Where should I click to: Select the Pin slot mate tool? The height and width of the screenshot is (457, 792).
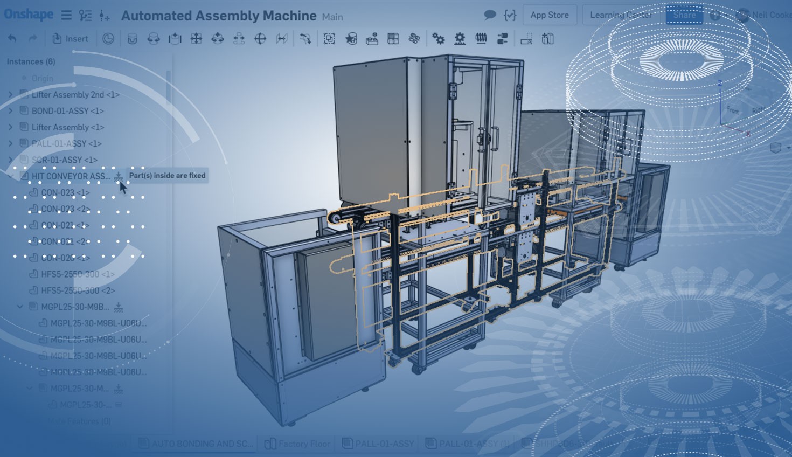tap(239, 39)
